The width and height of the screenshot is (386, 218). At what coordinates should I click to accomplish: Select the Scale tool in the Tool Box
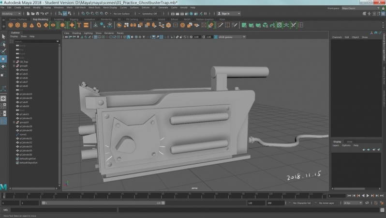click(x=3, y=74)
